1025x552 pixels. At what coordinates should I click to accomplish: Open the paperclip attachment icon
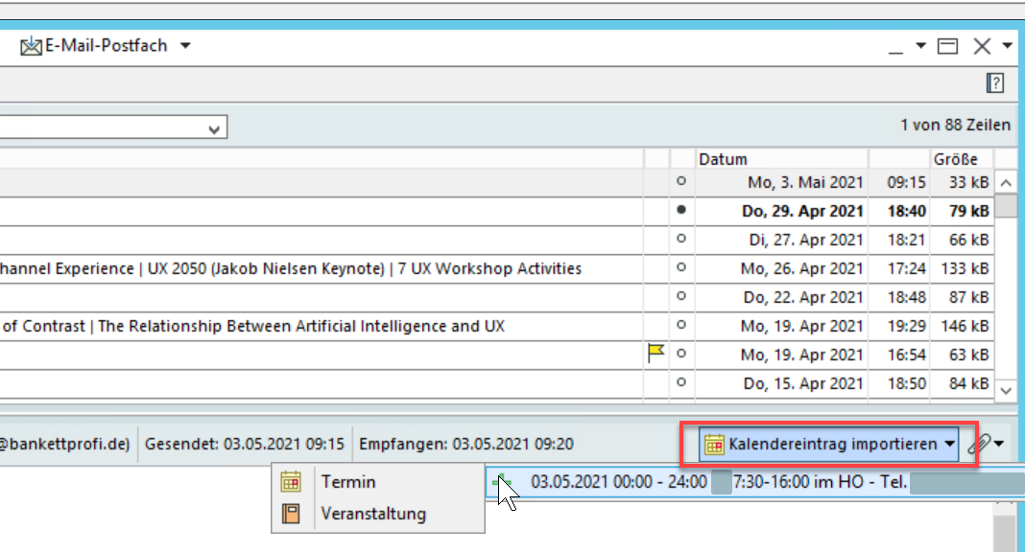coord(978,444)
